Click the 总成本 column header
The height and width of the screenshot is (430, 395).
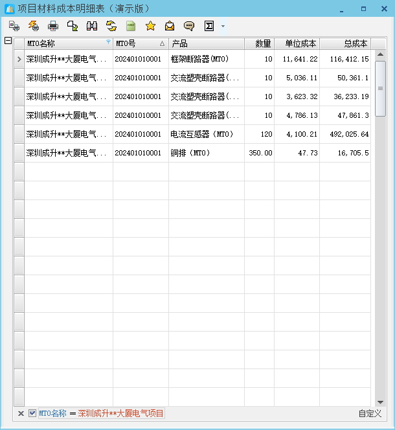tap(345, 43)
